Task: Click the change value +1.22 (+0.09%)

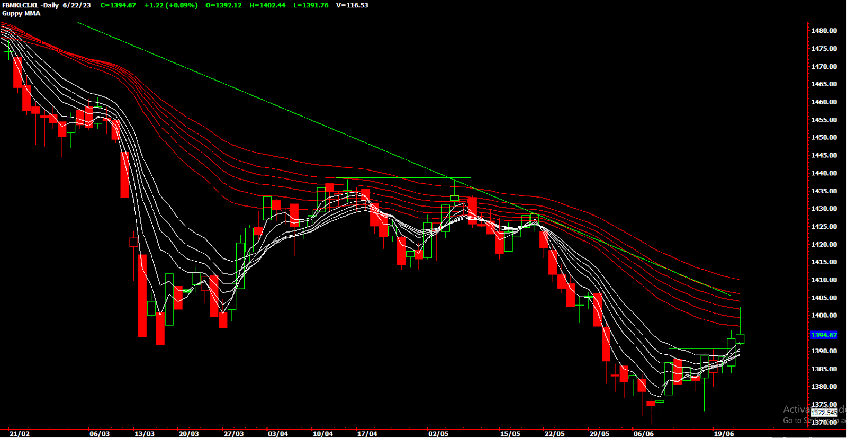Action: pos(171,5)
